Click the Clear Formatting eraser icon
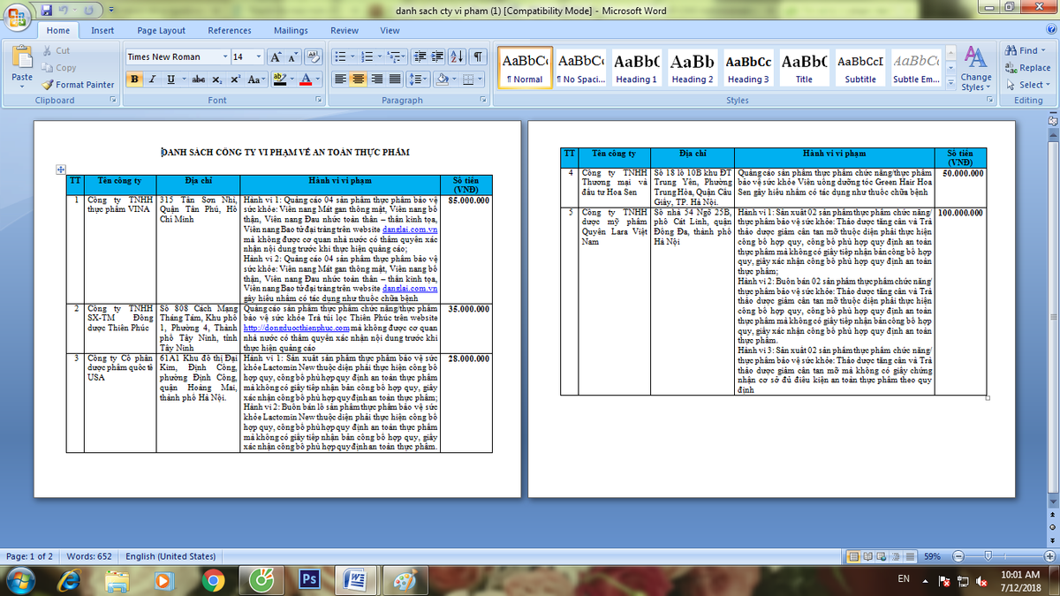This screenshot has width=1060, height=596. pos(313,57)
